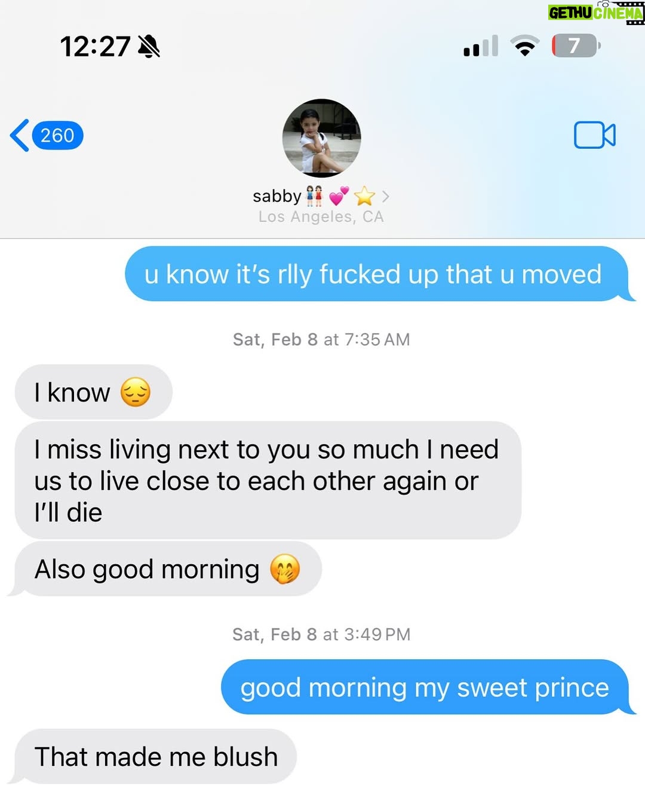Tap the cellular signal bars icon
The image size is (645, 807).
pos(481,46)
